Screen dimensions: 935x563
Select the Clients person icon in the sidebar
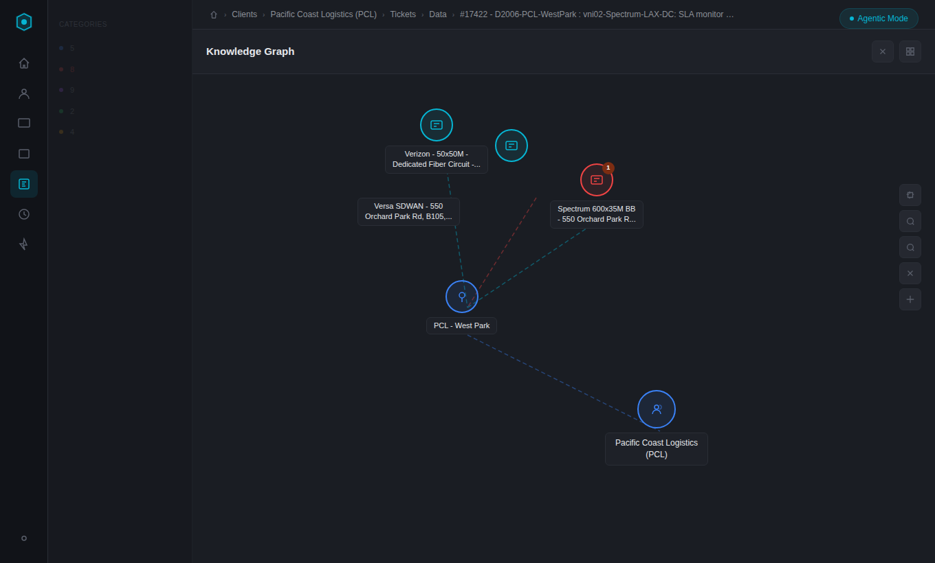coord(24,93)
